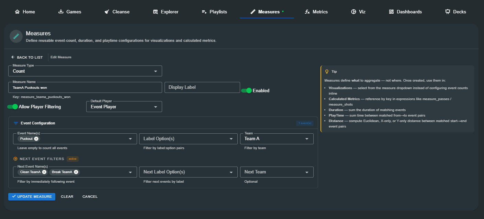Click the Clear button
The image size is (484, 219).
tap(67, 196)
